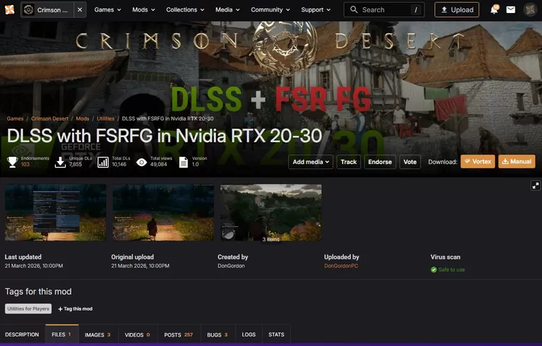This screenshot has height=346, width=542.
Task: Open Mods breadcrumb link
Action: click(x=82, y=118)
